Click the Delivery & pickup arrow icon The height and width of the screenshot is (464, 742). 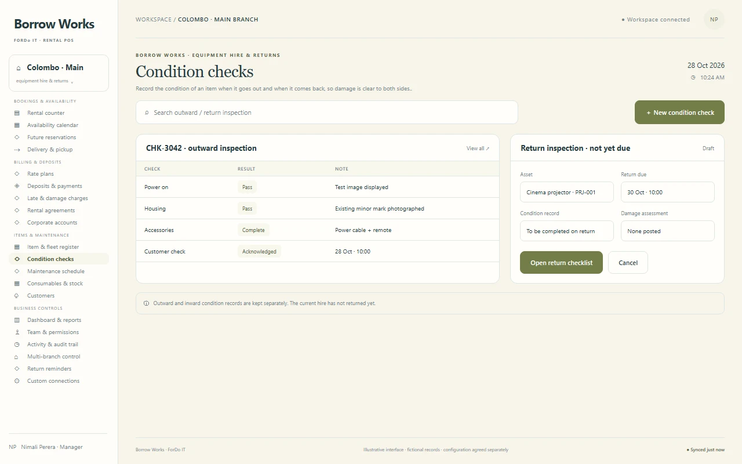pyautogui.click(x=17, y=150)
